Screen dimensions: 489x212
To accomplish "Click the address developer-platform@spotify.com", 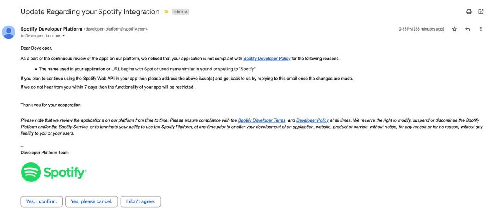I will 115,29.
